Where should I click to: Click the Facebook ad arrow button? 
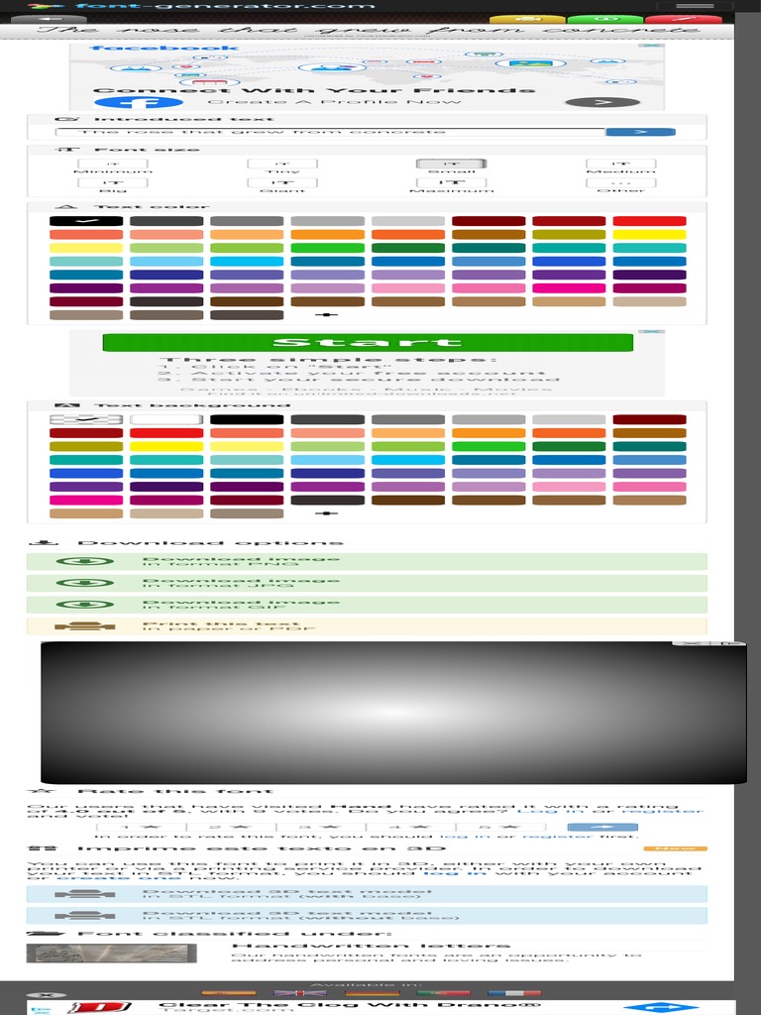point(602,102)
